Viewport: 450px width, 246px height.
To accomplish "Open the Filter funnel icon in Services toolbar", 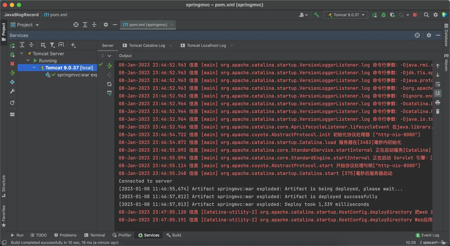I will 52,45.
